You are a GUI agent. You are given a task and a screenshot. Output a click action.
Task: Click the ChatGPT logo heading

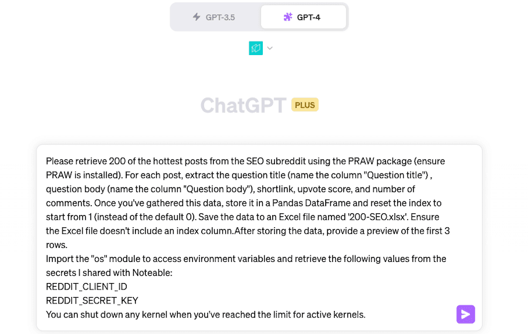coord(243,105)
